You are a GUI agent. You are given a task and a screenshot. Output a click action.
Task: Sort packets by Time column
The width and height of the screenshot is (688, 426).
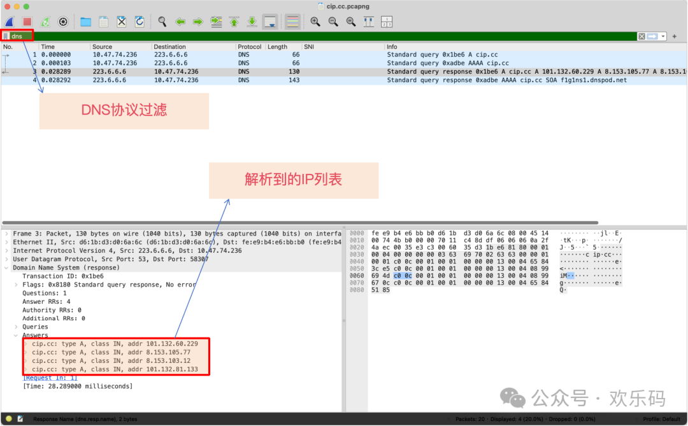(64, 46)
